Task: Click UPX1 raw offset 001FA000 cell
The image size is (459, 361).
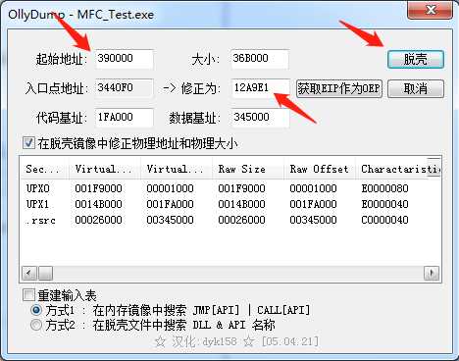Action: click(313, 204)
